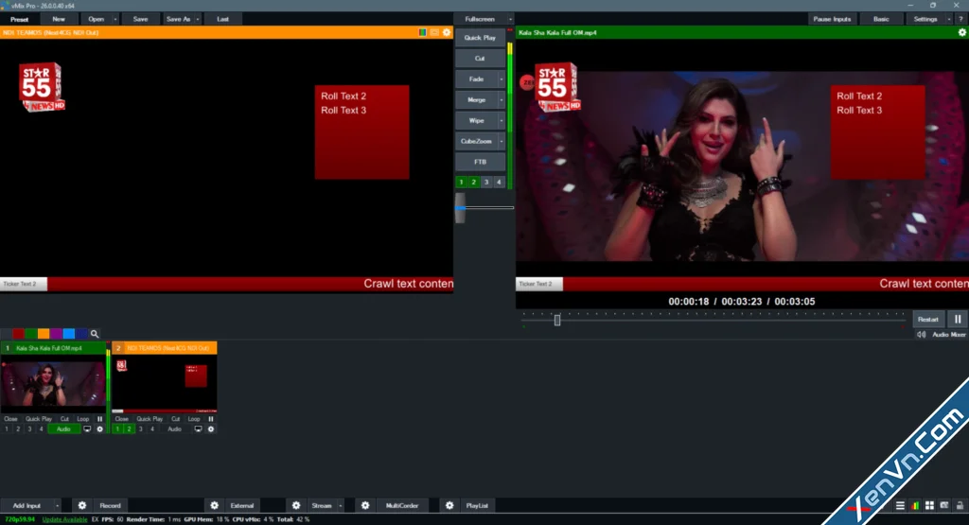
Task: Click the video position slider handle
Action: (557, 320)
